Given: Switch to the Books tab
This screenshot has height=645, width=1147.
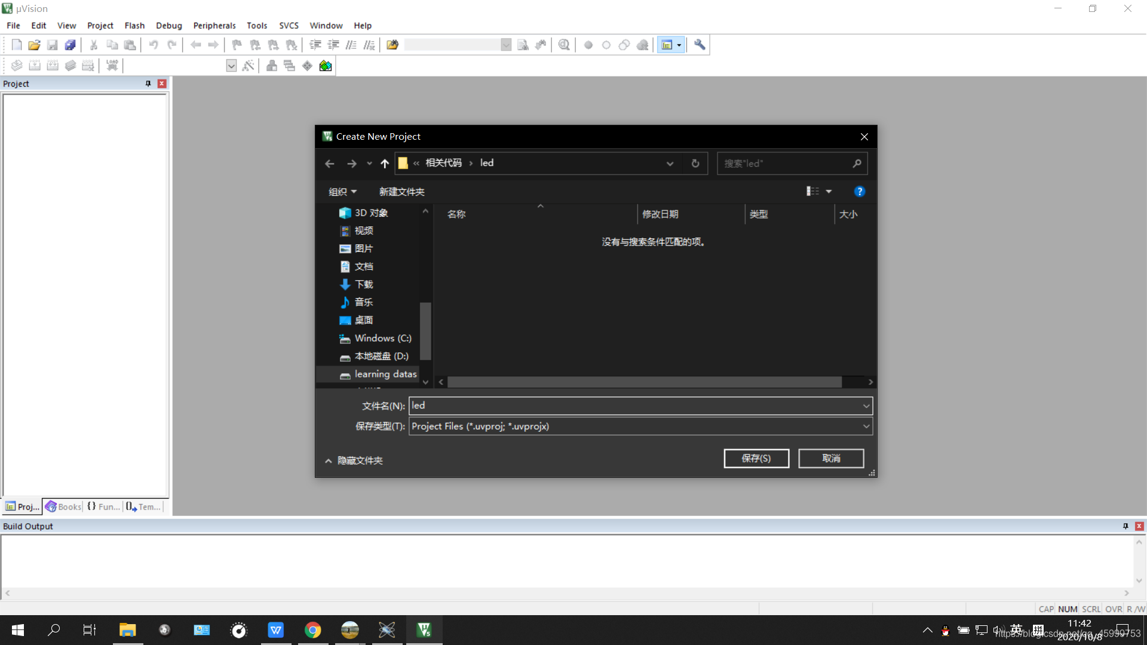Looking at the screenshot, I should 64,506.
